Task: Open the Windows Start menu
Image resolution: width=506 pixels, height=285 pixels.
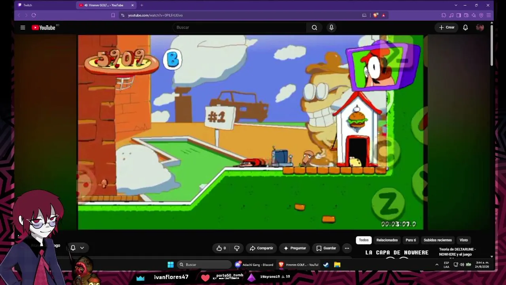Action: tap(170, 264)
